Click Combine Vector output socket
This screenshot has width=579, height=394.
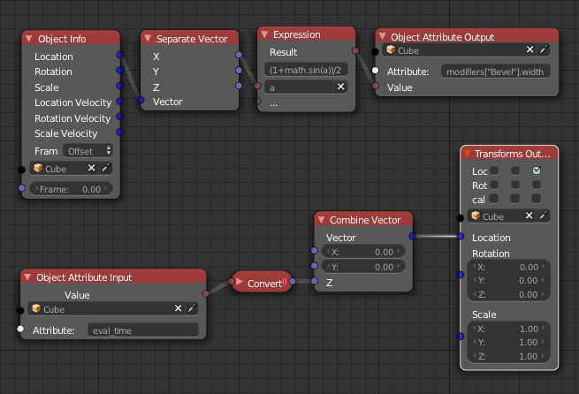coord(412,236)
